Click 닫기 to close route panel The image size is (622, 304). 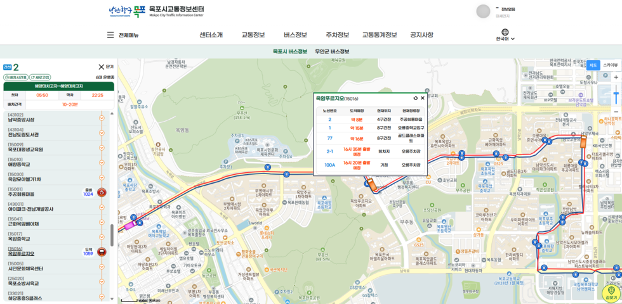point(106,67)
